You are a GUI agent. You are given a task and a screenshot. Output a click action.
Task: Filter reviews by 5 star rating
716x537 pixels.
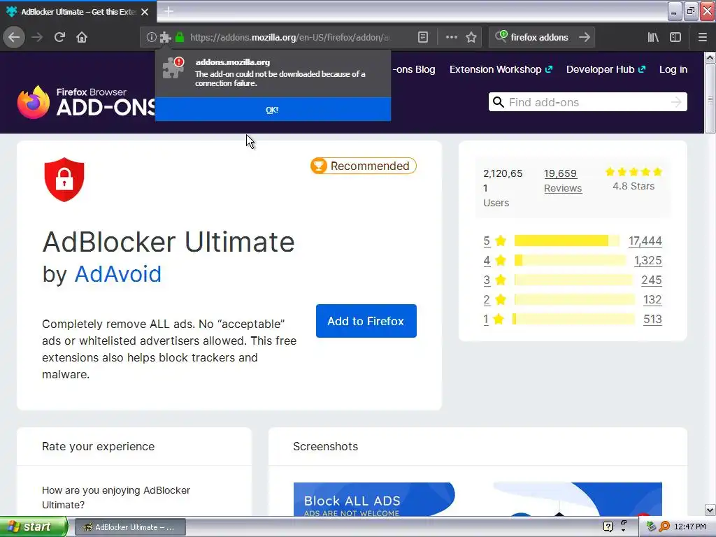coord(495,241)
